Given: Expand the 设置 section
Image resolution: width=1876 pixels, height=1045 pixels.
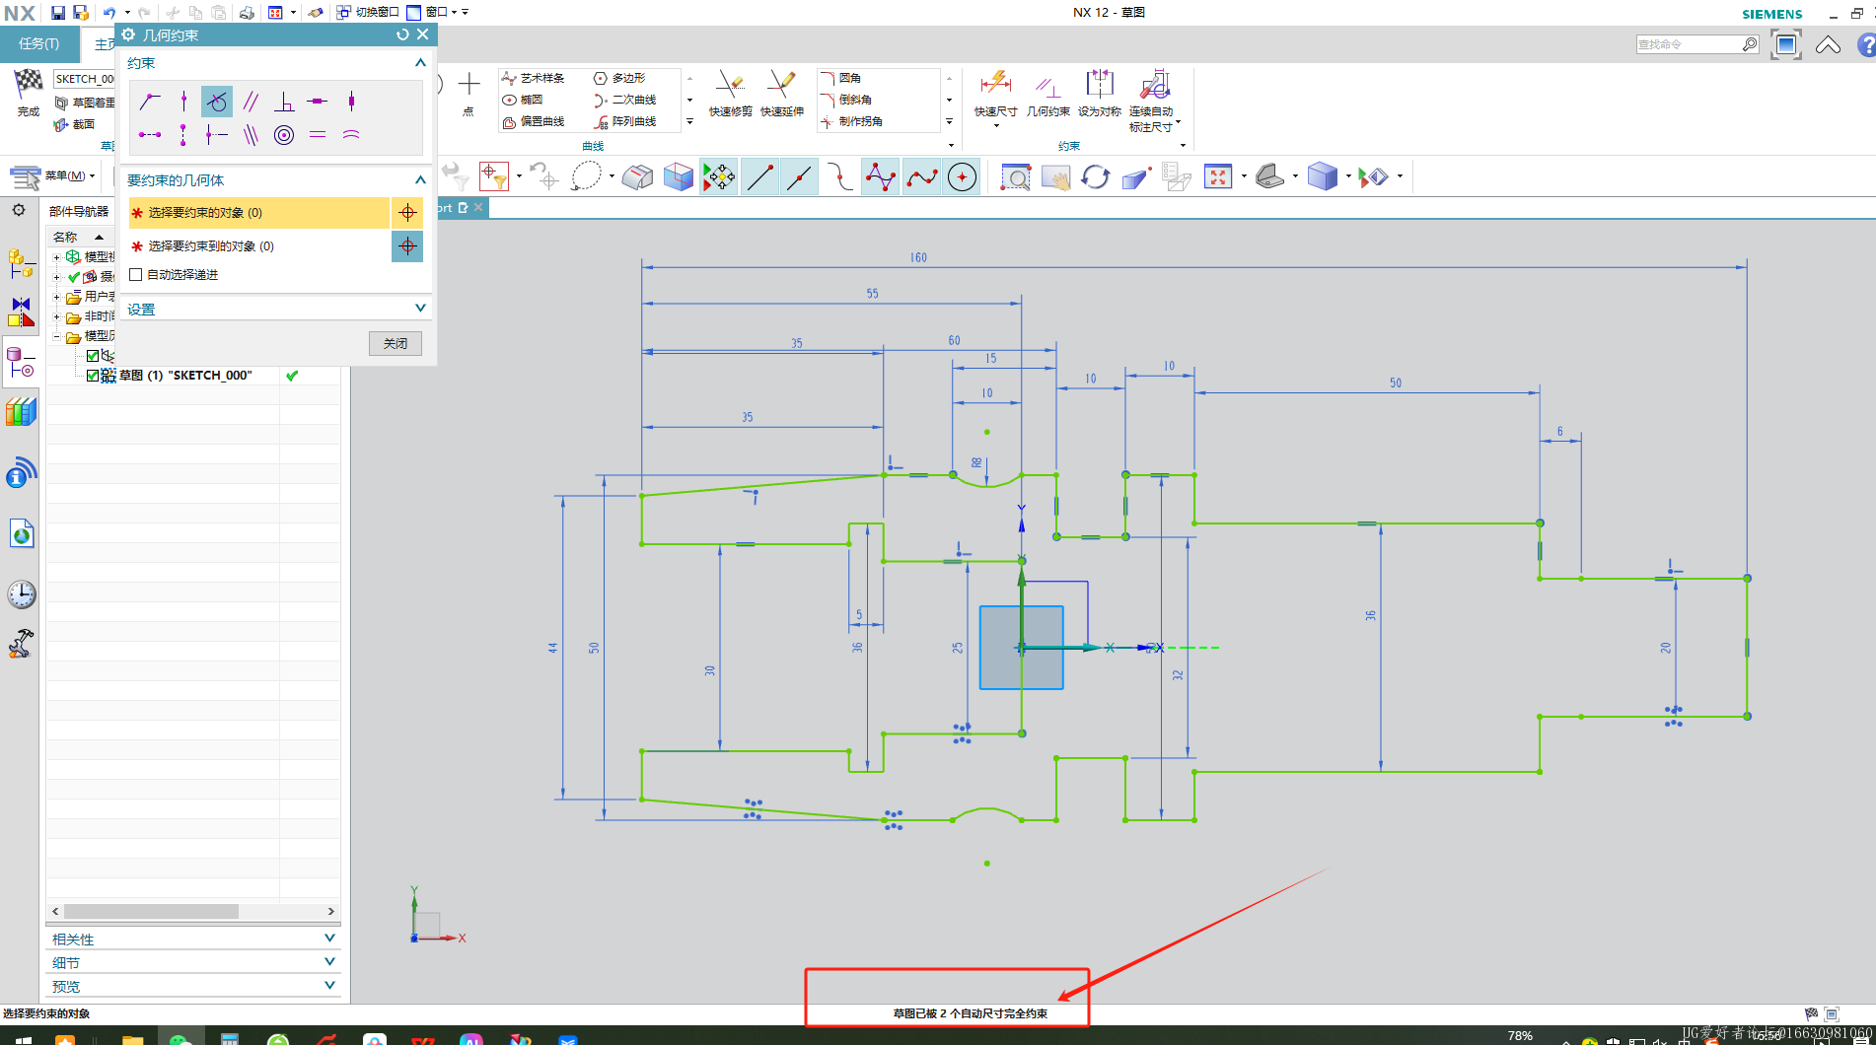Looking at the screenshot, I should point(420,308).
